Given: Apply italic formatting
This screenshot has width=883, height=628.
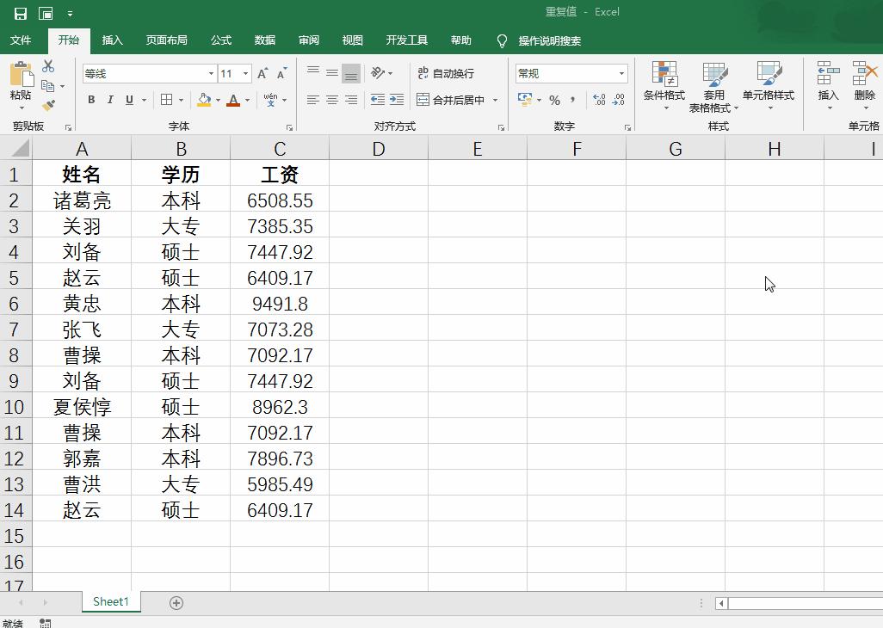Looking at the screenshot, I should [x=109, y=100].
